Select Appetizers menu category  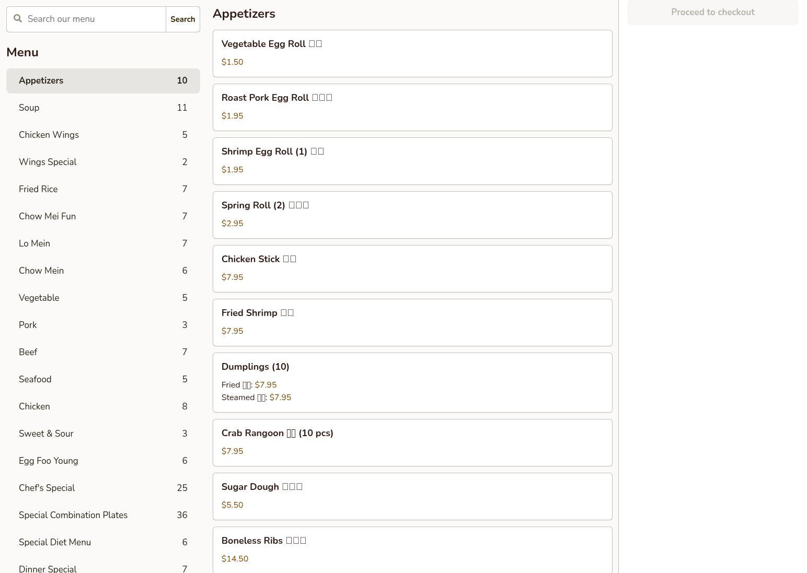[x=103, y=81]
